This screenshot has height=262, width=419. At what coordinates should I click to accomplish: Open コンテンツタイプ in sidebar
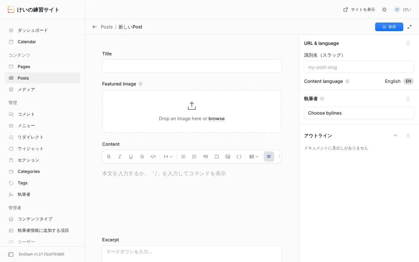pyautogui.click(x=43, y=219)
